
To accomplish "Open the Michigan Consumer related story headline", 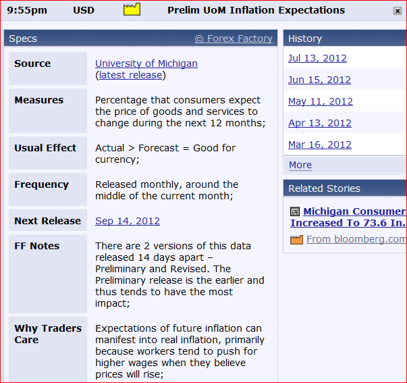I will (348, 218).
